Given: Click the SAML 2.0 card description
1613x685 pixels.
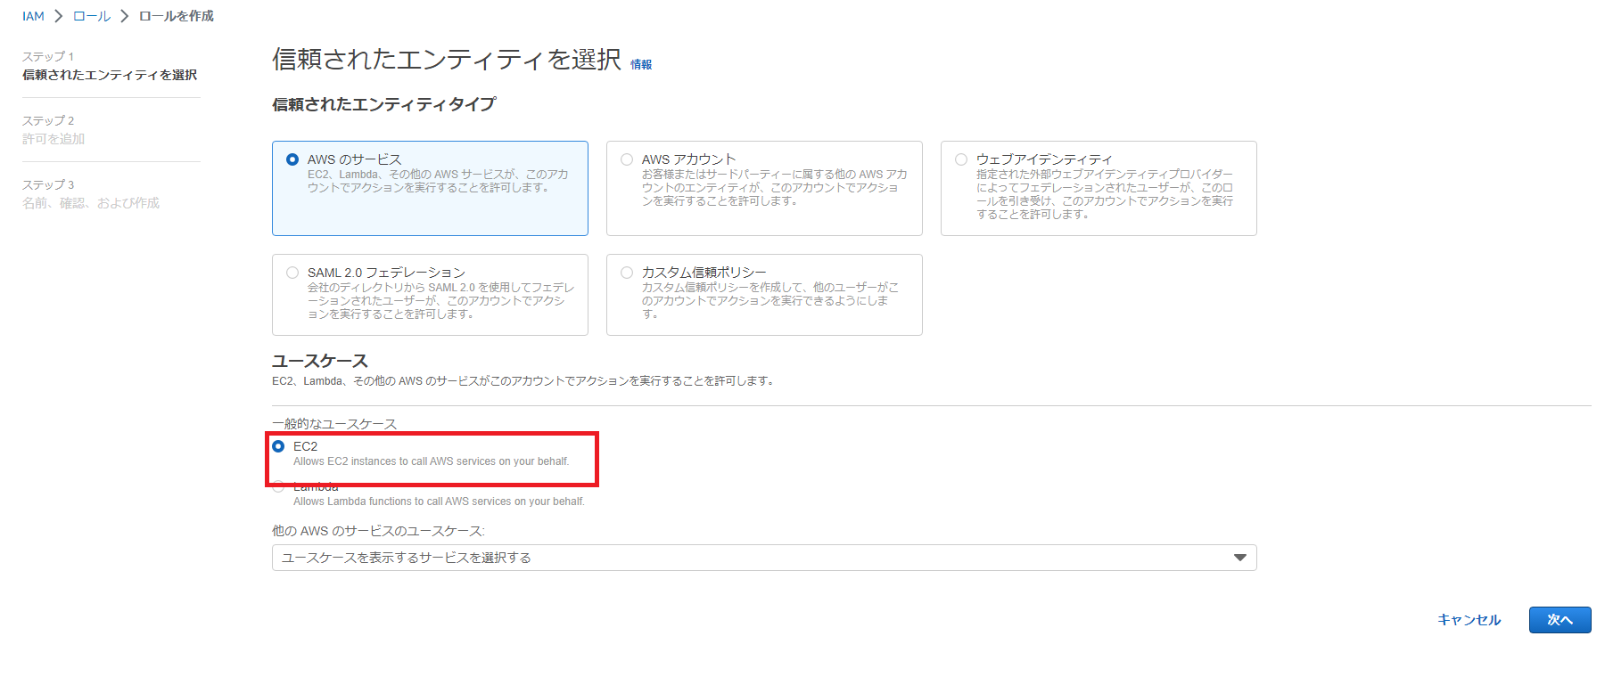Looking at the screenshot, I should point(441,301).
